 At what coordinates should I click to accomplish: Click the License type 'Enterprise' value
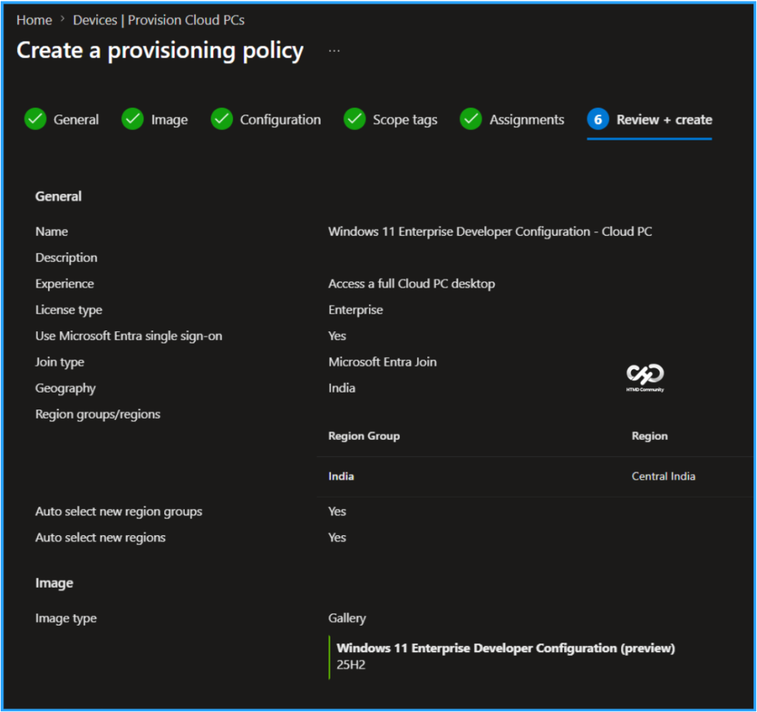[x=356, y=310]
